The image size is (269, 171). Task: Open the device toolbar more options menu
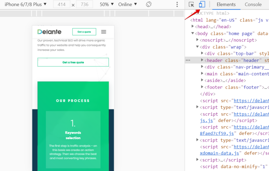pos(177,4)
